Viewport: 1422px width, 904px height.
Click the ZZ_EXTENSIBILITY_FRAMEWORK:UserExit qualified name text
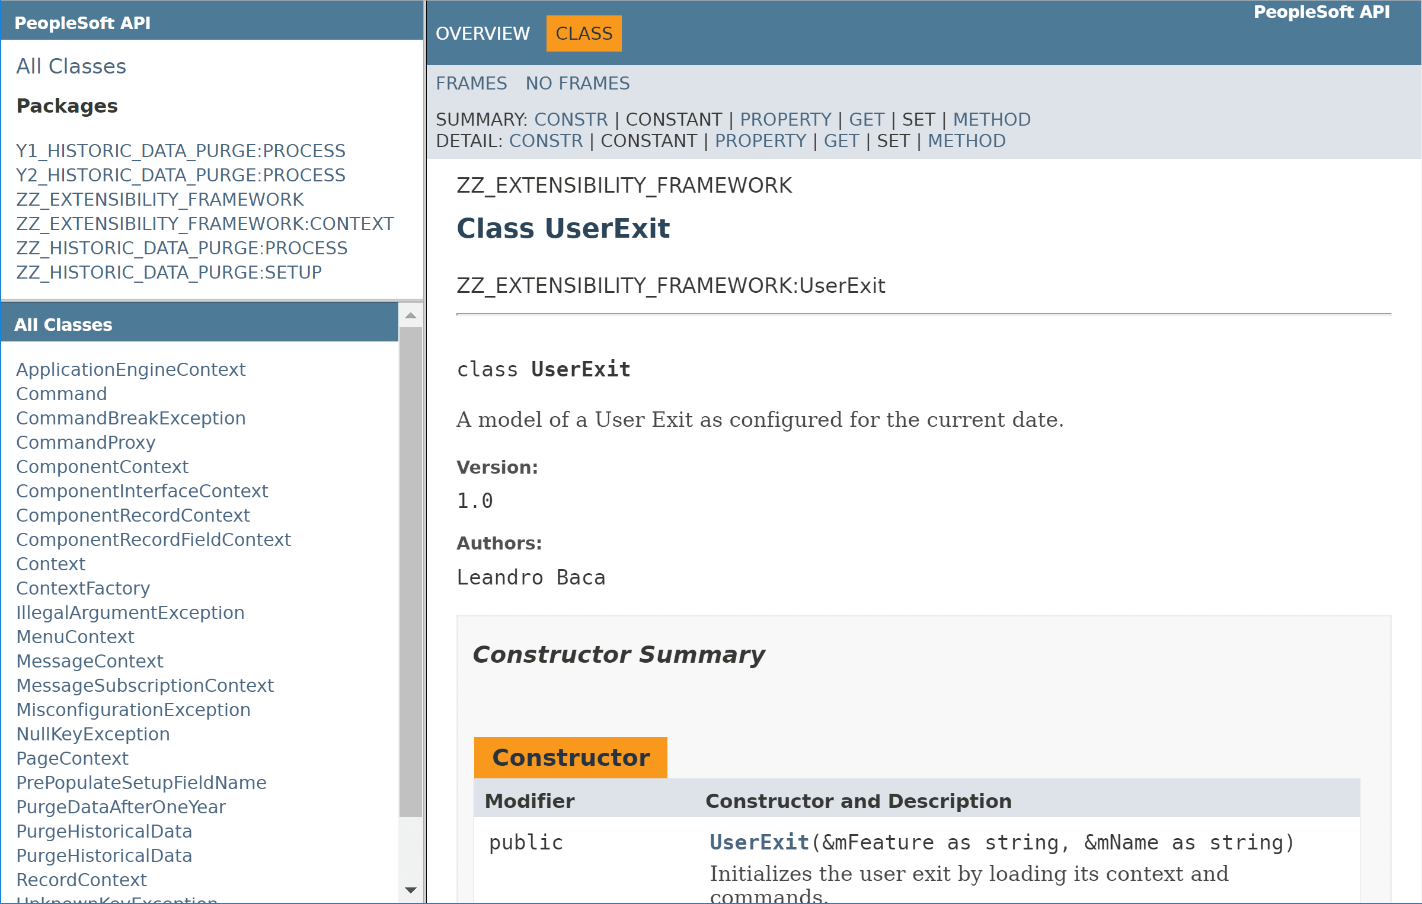670,286
